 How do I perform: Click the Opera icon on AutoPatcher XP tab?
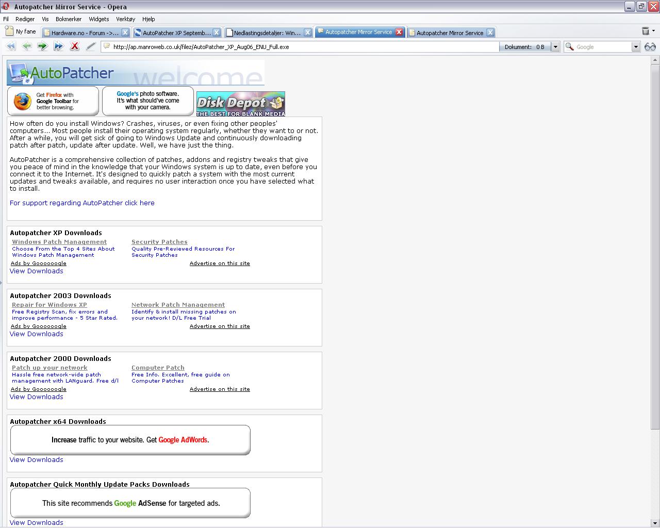point(138,32)
